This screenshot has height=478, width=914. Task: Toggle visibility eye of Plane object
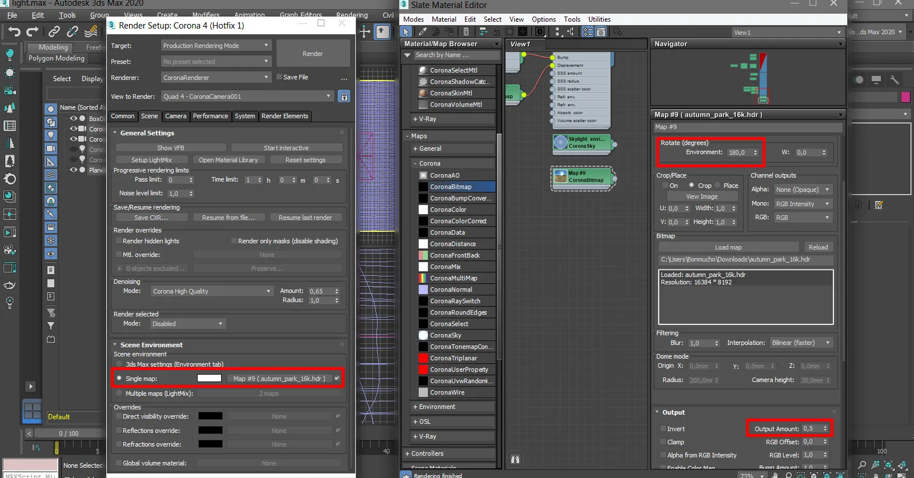tap(74, 170)
